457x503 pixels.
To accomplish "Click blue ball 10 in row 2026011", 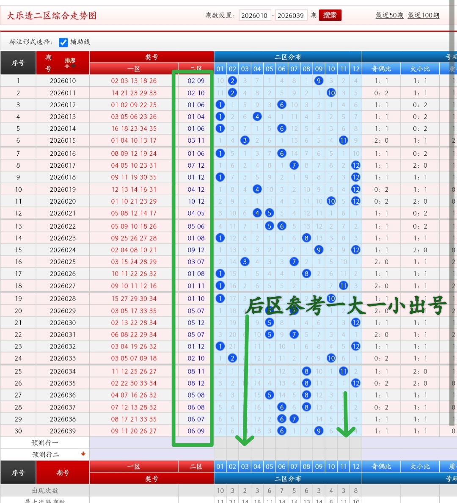I will click(x=331, y=93).
